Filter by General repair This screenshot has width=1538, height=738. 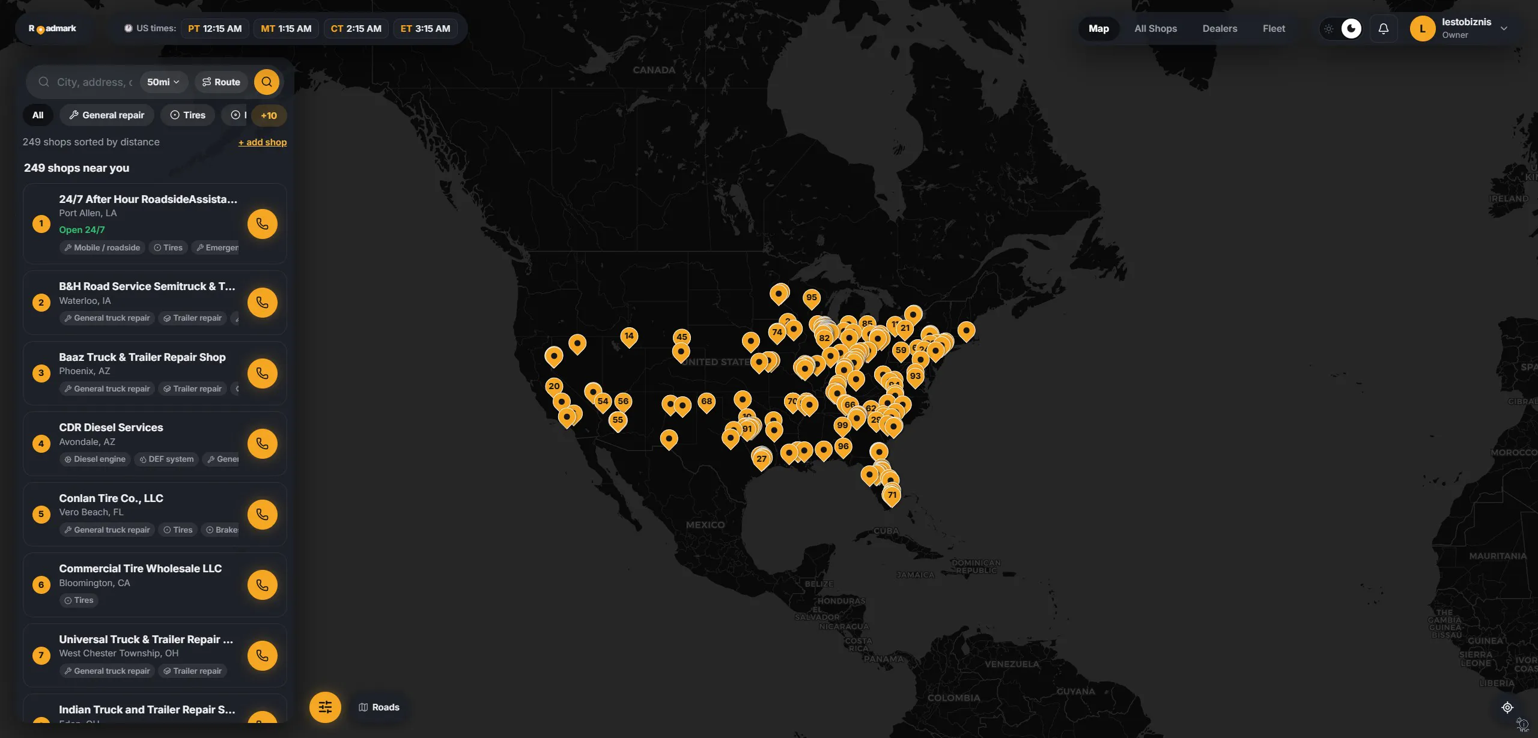point(107,115)
